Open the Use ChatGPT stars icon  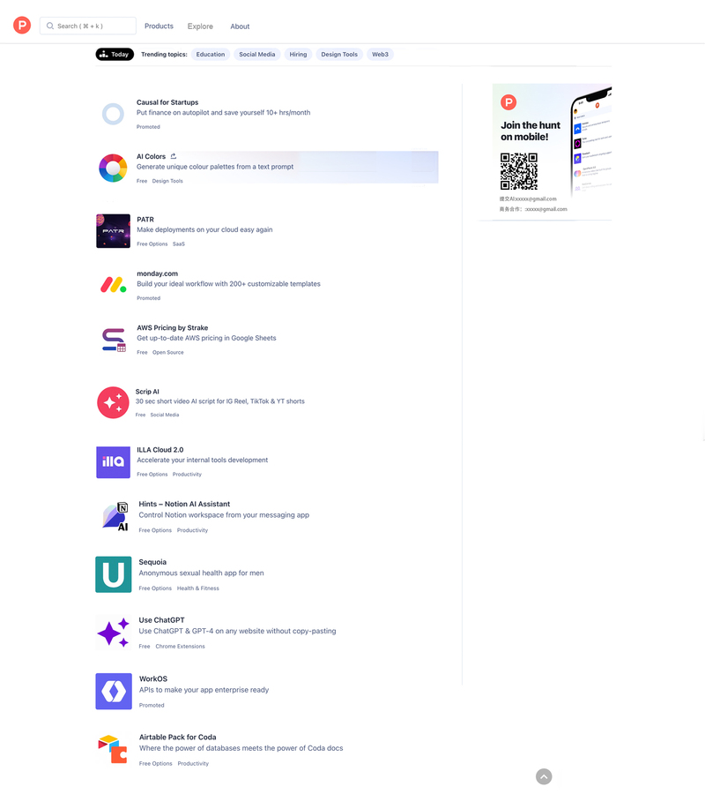(114, 633)
